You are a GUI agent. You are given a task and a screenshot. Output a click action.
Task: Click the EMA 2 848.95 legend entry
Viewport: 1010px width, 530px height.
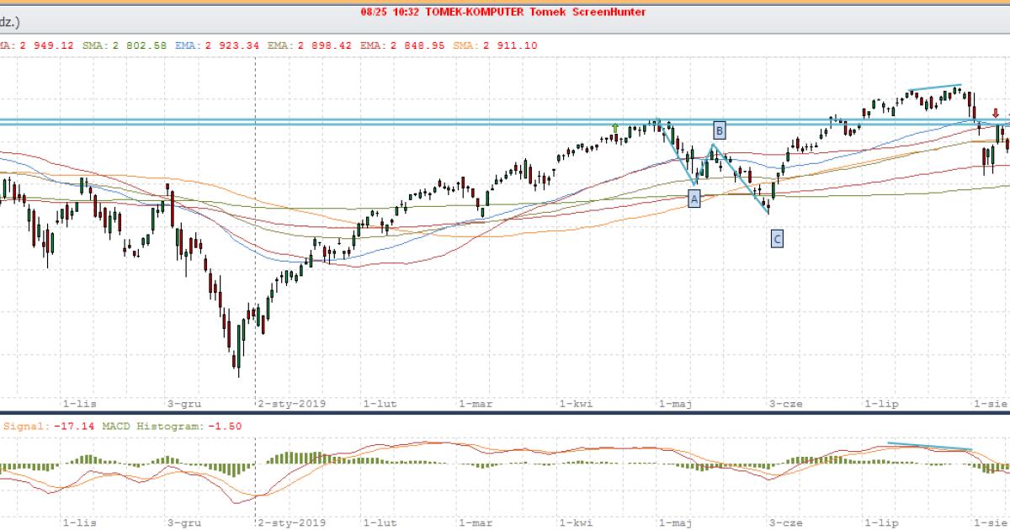click(x=418, y=45)
